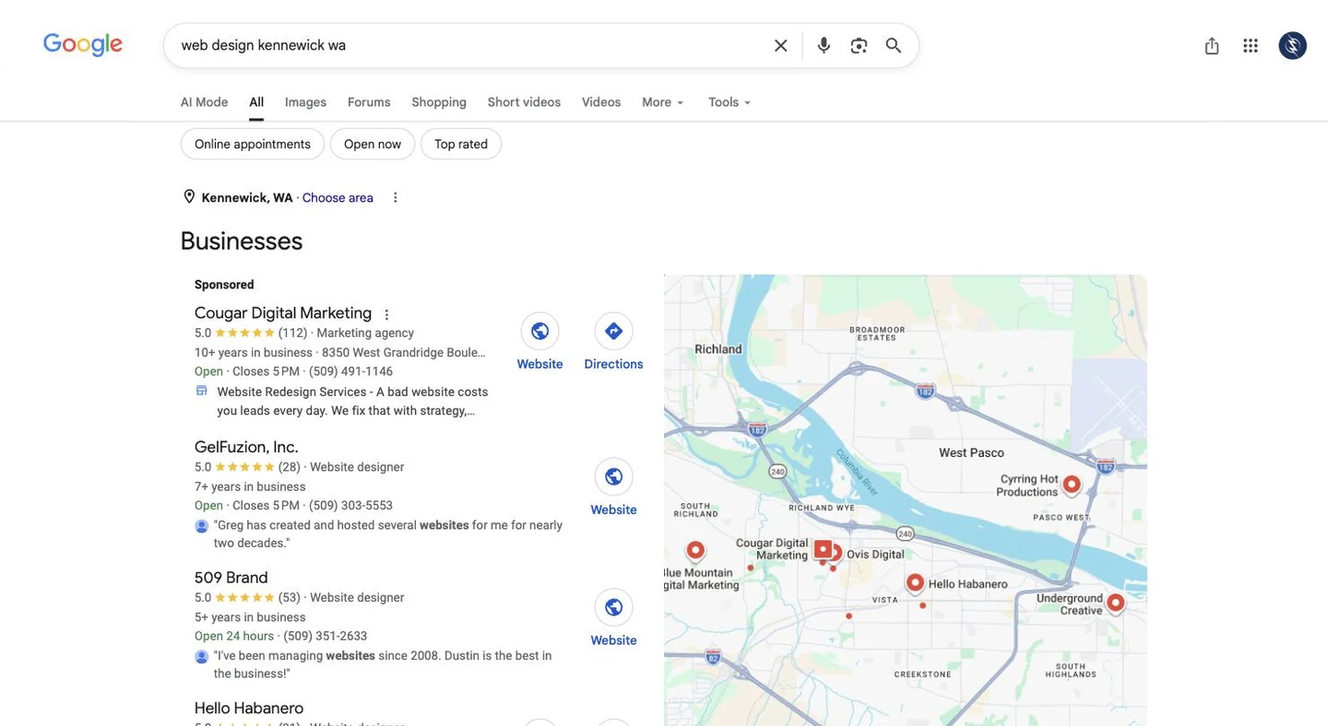
Task: Open the Short videos tab
Action: [524, 102]
